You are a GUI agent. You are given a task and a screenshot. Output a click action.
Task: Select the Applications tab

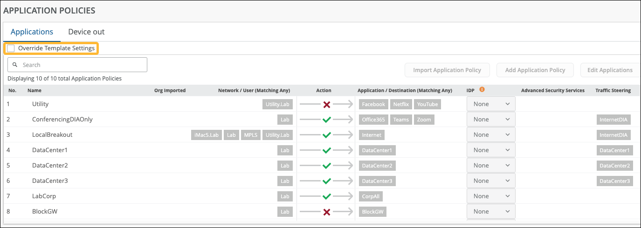tap(32, 32)
